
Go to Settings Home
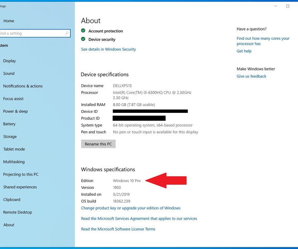tap(9, 21)
